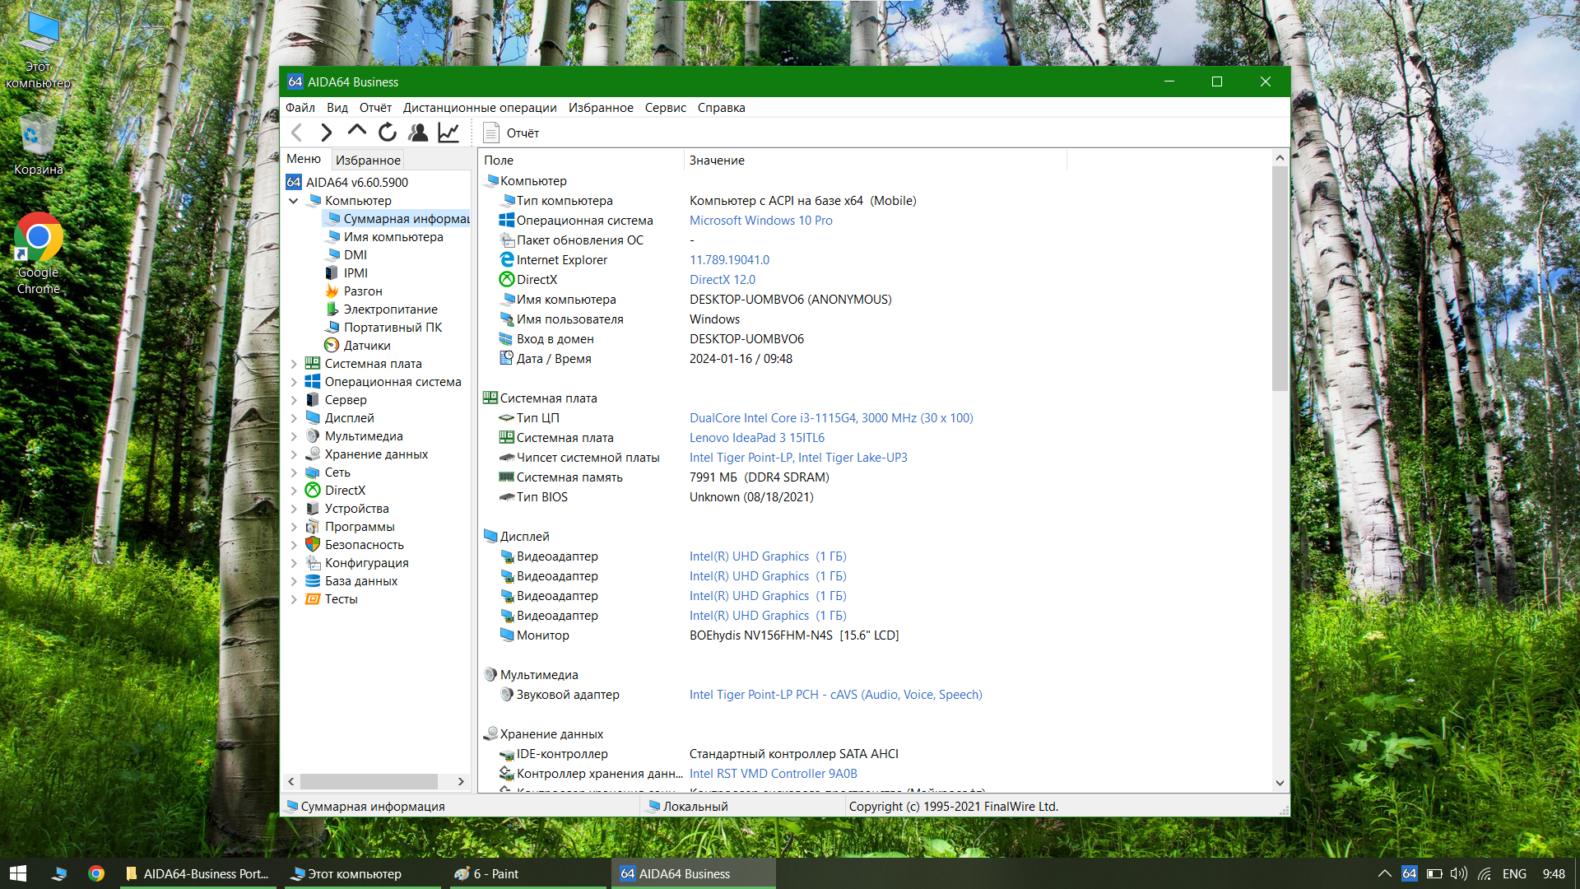This screenshot has width=1580, height=889.
Task: Open AIDA64 tray icon in system tray
Action: pos(1409,873)
